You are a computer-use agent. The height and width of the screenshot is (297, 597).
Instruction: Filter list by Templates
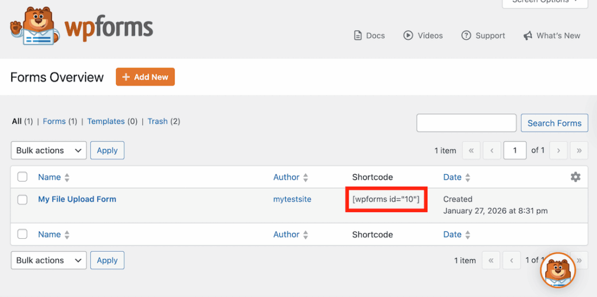[106, 121]
